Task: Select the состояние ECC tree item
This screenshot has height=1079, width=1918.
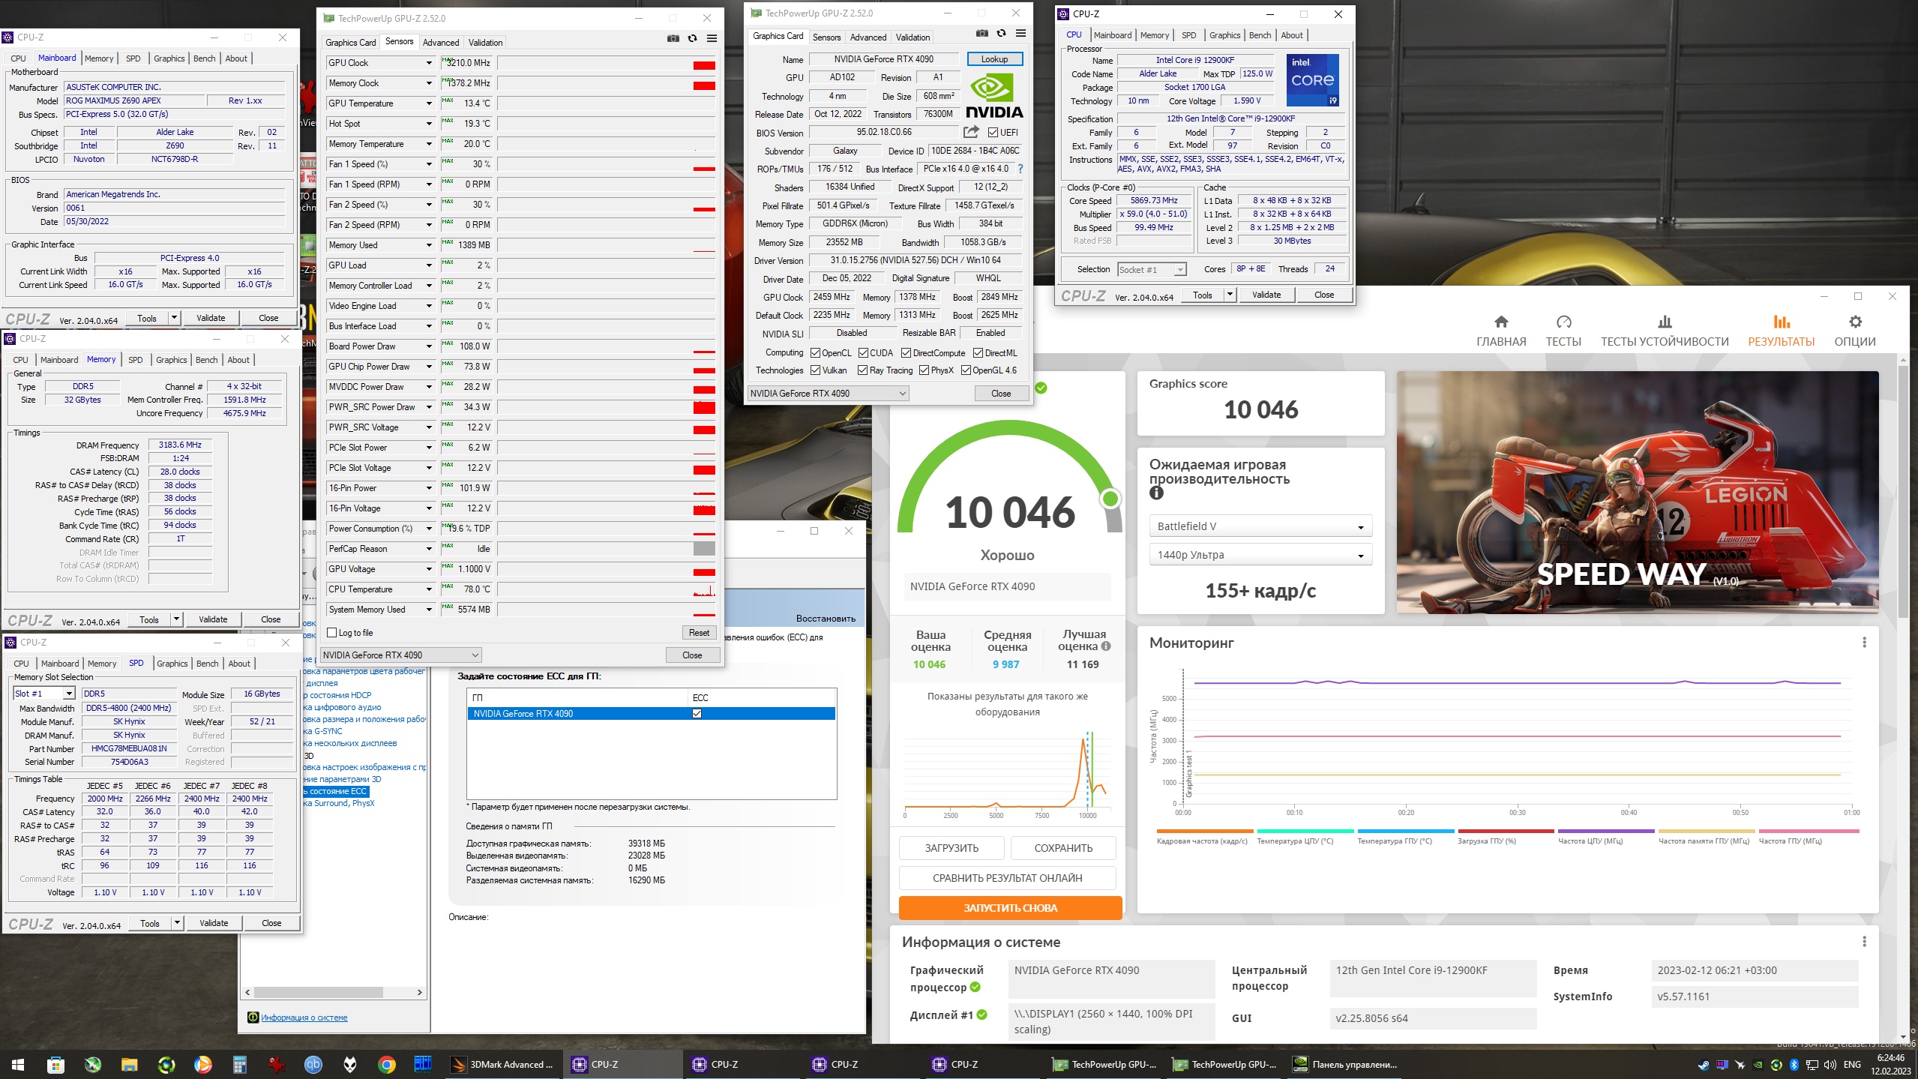Action: 337,791
